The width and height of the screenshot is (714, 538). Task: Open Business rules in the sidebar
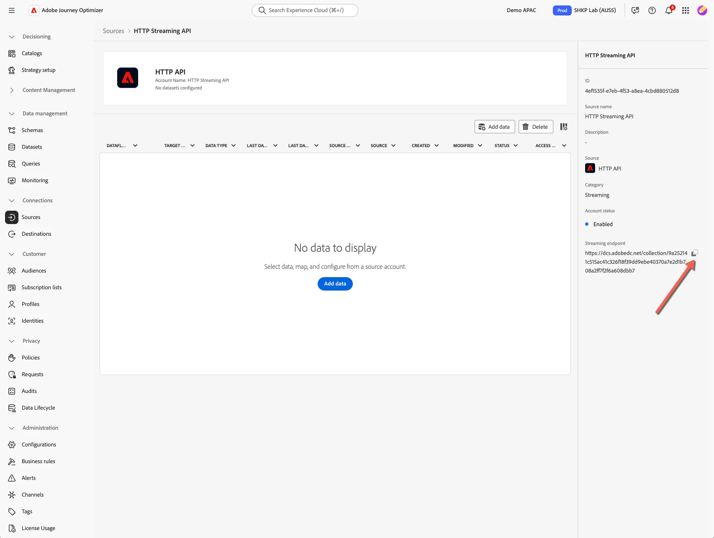39,462
